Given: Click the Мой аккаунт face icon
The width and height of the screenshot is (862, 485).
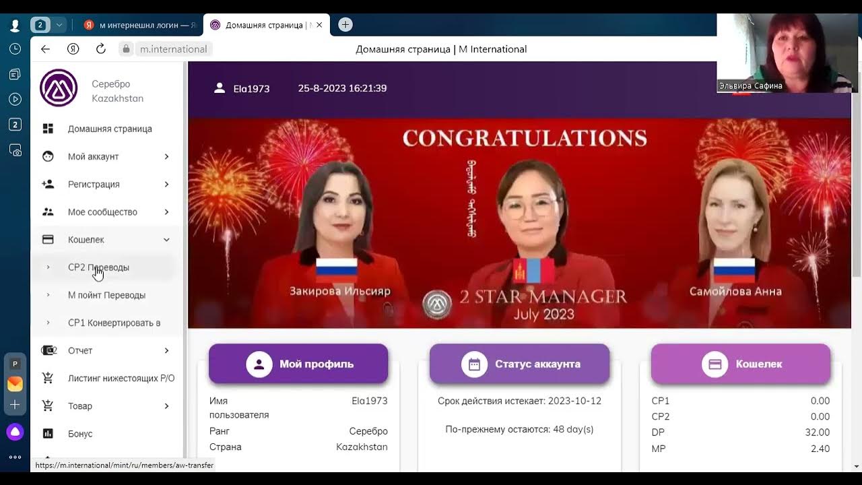Looking at the screenshot, I should (48, 156).
